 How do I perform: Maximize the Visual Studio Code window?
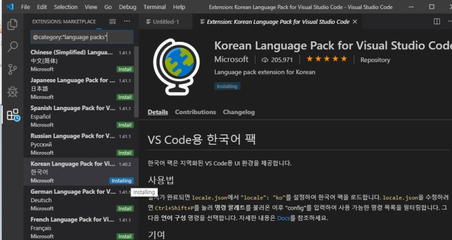pos(432,7)
